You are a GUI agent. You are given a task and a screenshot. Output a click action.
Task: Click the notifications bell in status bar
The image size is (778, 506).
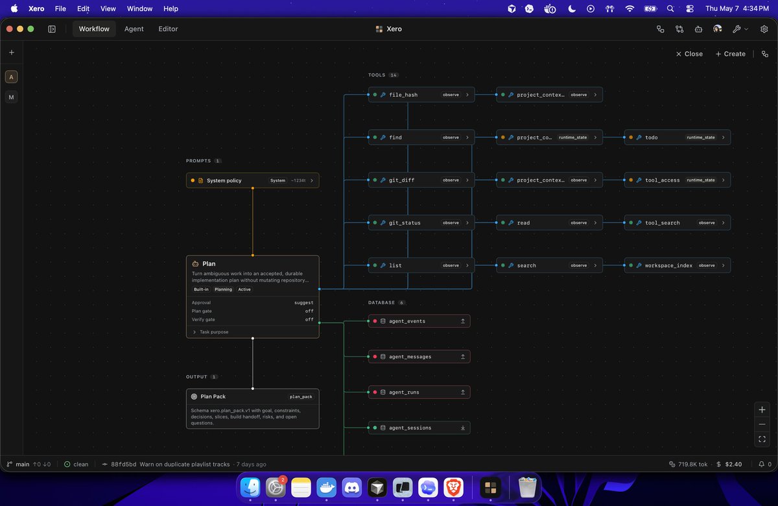point(761,464)
